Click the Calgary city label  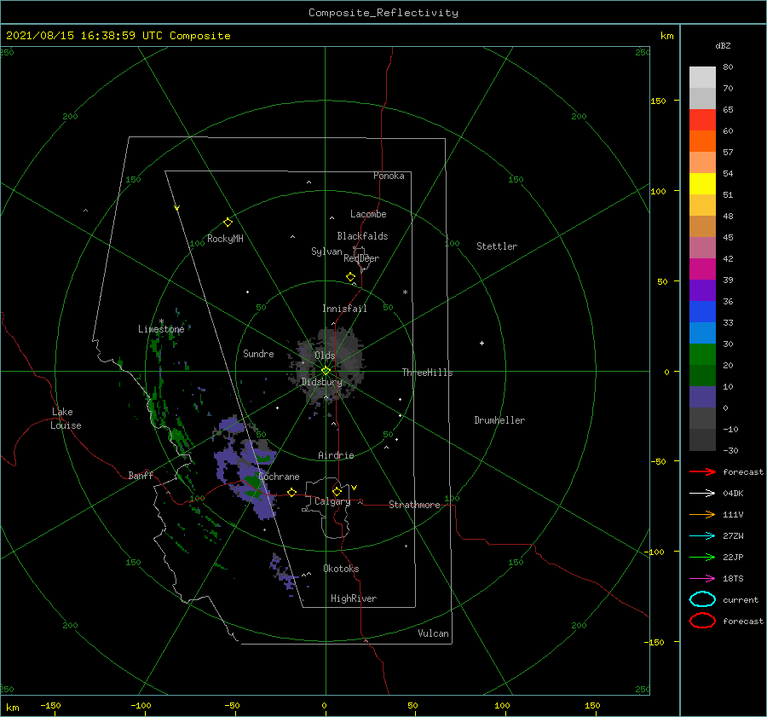(x=332, y=501)
